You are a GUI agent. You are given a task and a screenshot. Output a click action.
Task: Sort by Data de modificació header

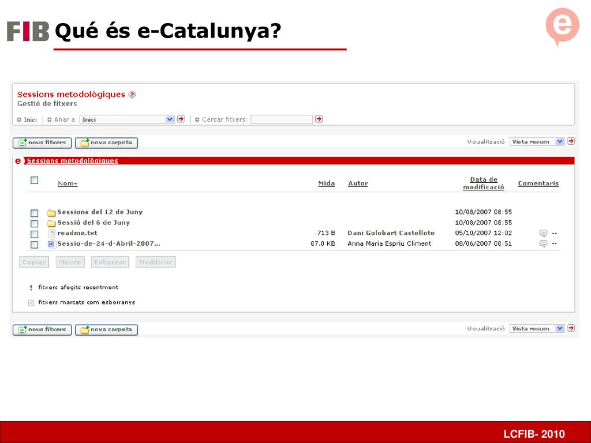484,183
